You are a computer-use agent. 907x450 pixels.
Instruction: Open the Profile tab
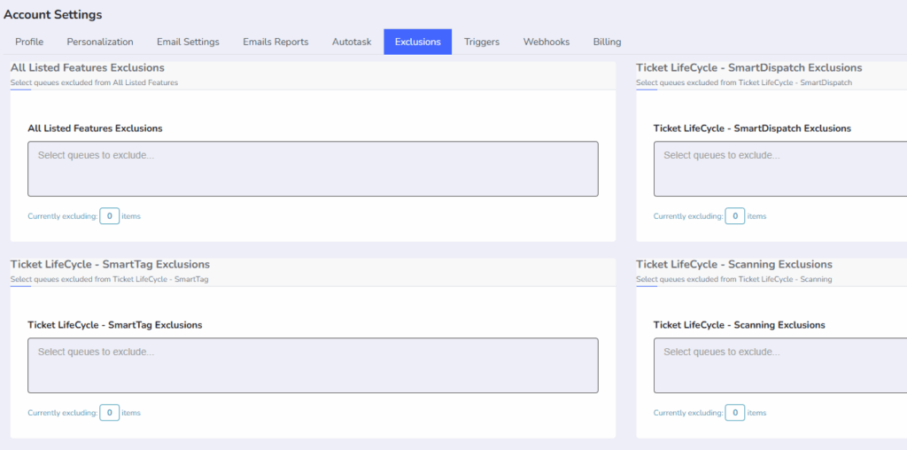pyautogui.click(x=29, y=42)
